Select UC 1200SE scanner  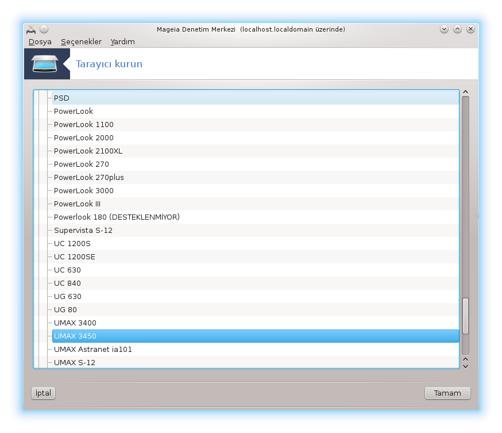click(x=256, y=256)
